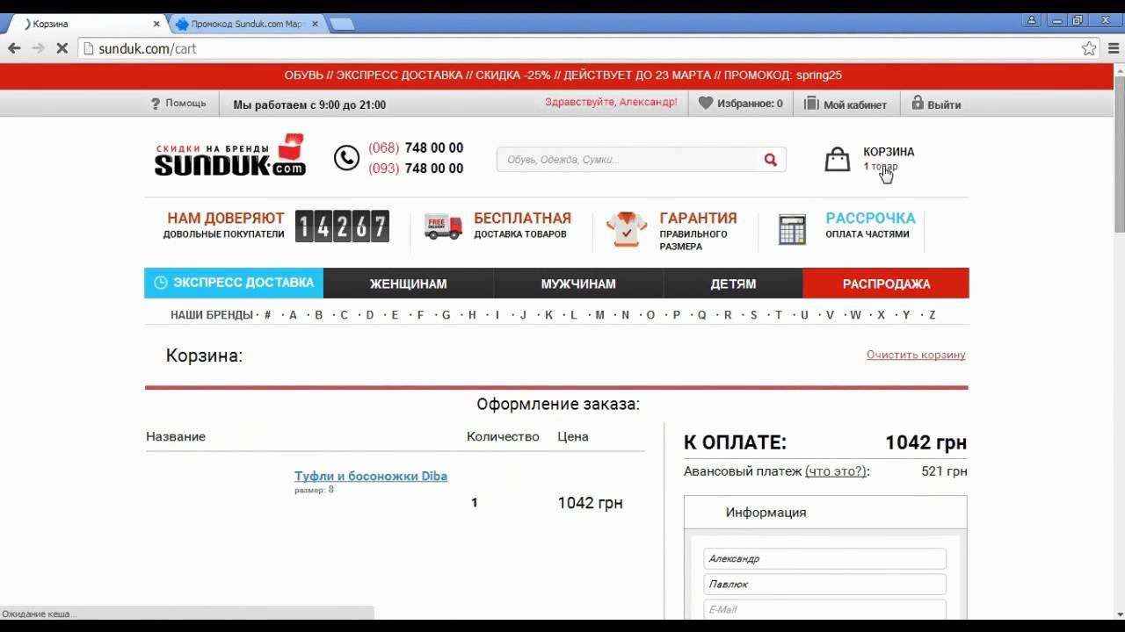
Task: Click the address bar sunduk.com/cart
Action: point(580,48)
